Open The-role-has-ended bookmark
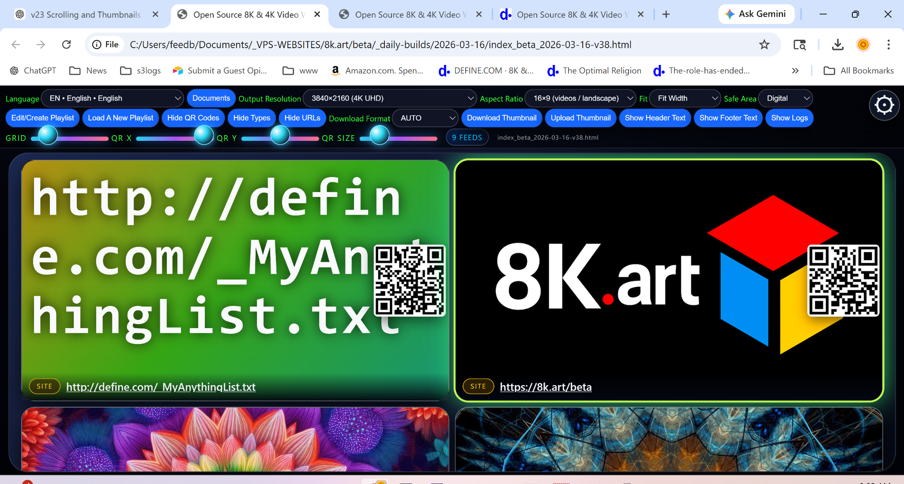 pyautogui.click(x=701, y=71)
